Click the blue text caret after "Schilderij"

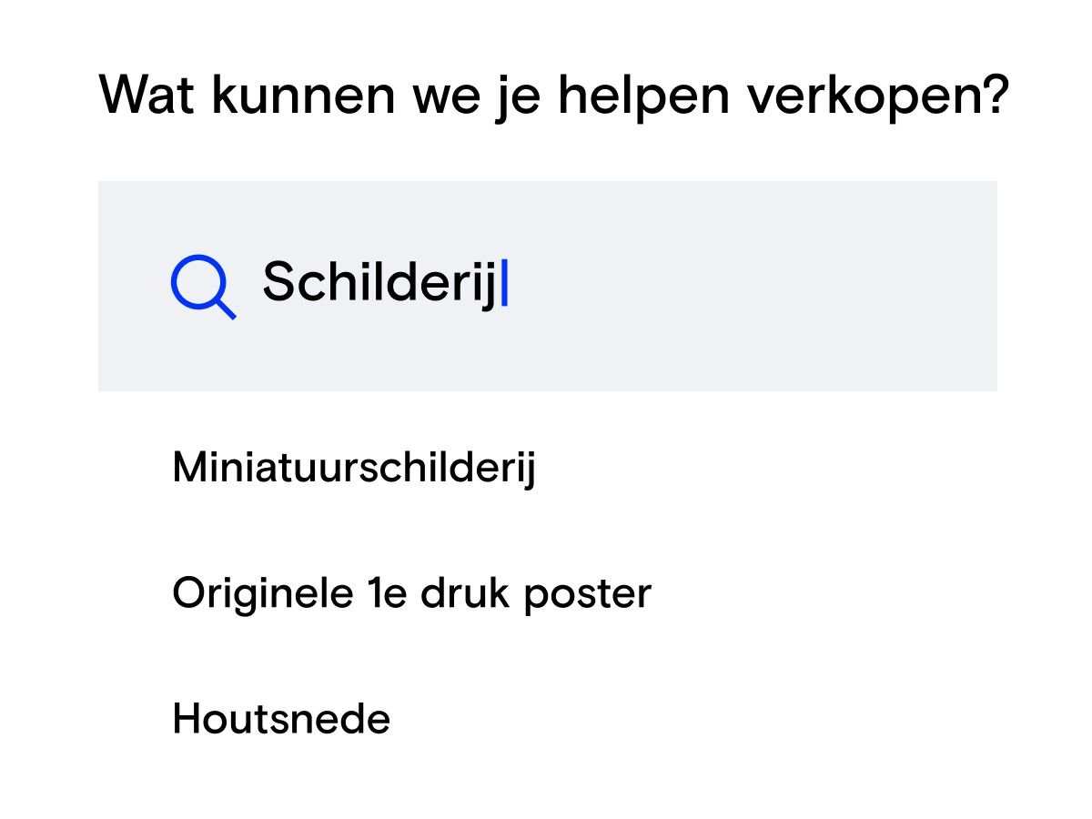505,283
